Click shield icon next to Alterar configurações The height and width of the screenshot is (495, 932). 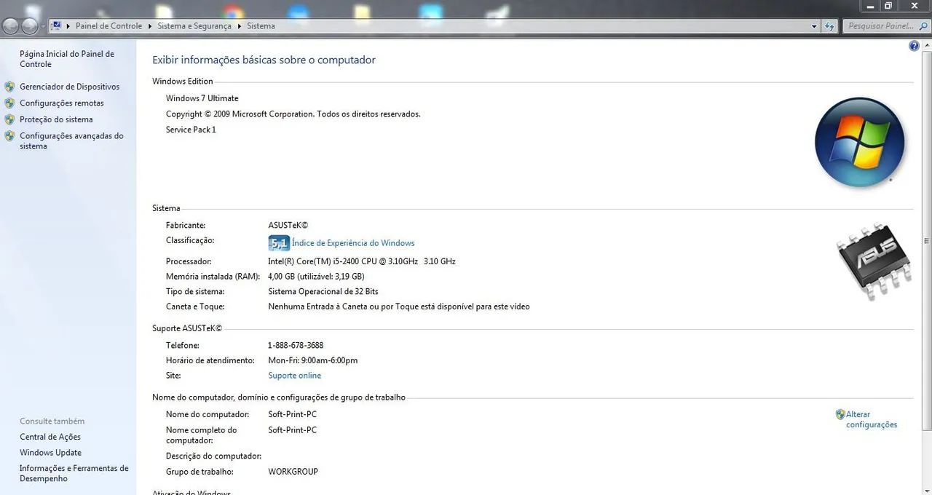pyautogui.click(x=840, y=414)
